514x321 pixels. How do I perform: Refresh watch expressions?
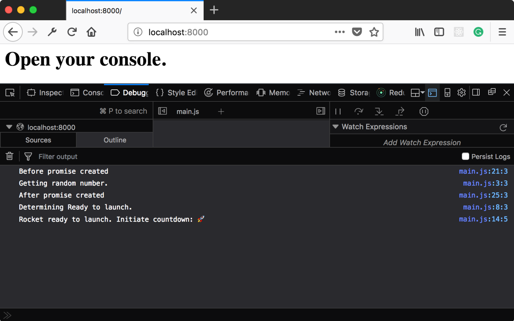coord(503,127)
